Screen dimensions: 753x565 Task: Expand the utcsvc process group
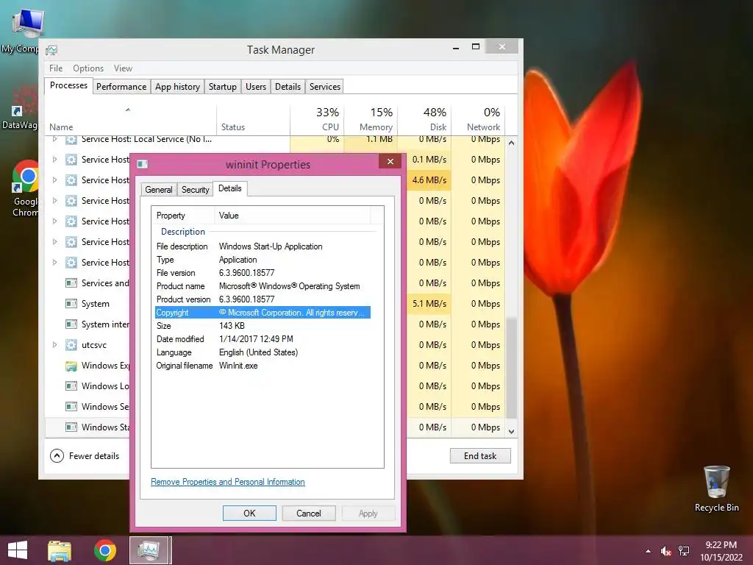click(x=54, y=345)
